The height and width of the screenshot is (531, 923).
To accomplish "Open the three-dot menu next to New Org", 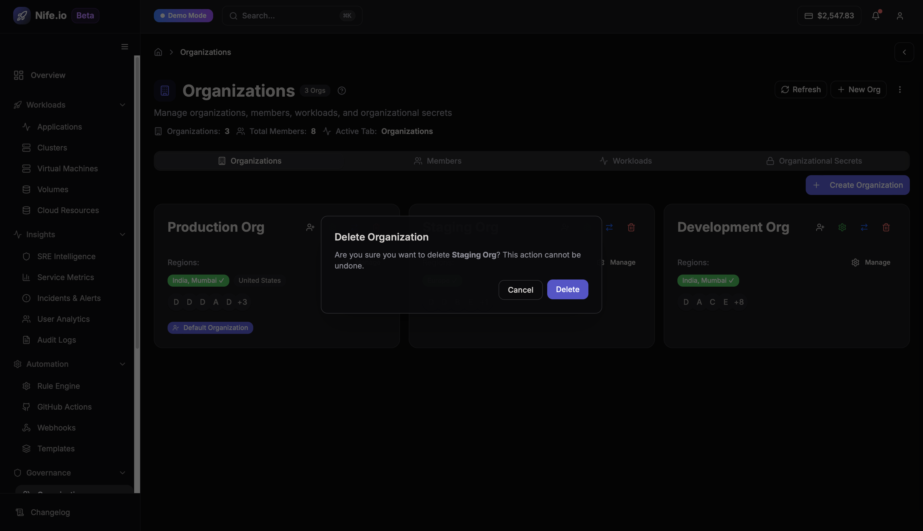I will [x=900, y=89].
